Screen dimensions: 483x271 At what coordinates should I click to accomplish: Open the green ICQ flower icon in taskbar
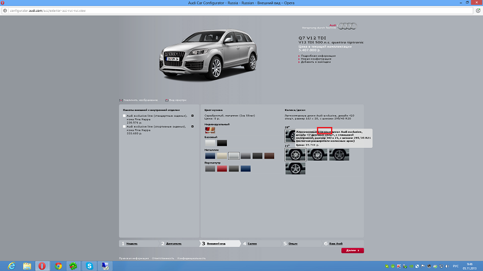(x=74, y=266)
